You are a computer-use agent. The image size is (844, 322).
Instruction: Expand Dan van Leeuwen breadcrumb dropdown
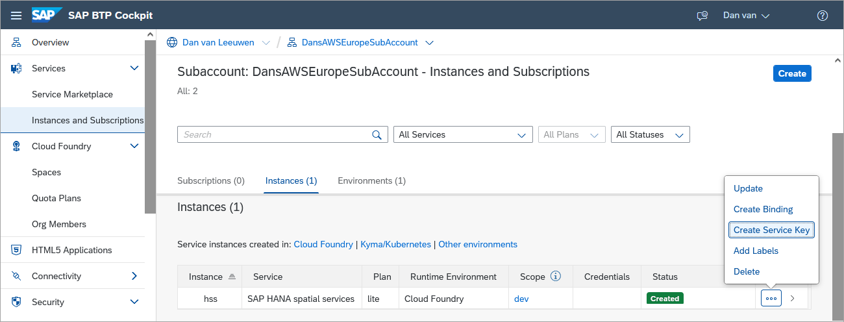tap(265, 43)
